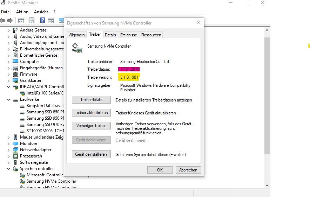Image resolution: width=310 pixels, height=197 pixels.
Task: Click the Andere Geräte icon
Action: [x=15, y=30]
